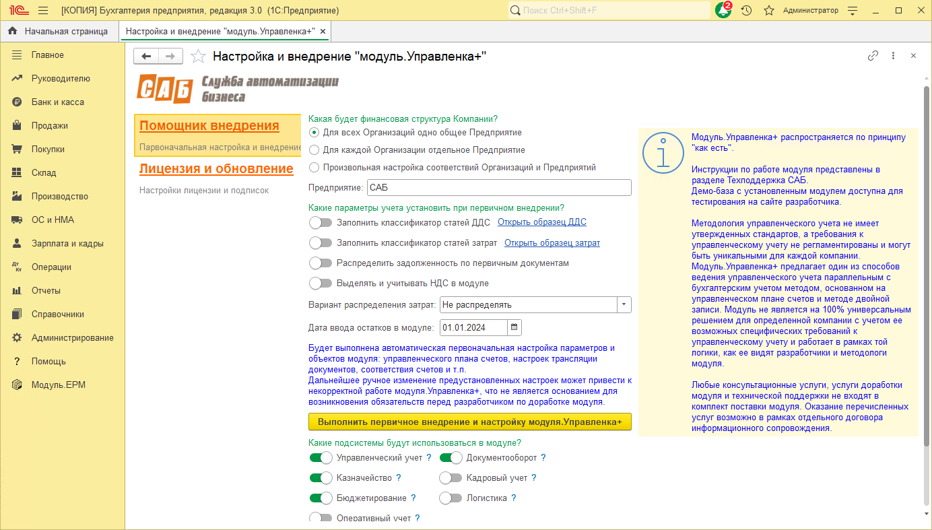The image size is (932, 530).
Task: Expand the Вариант распределения затрат dropdown arrow
Action: pos(624,305)
